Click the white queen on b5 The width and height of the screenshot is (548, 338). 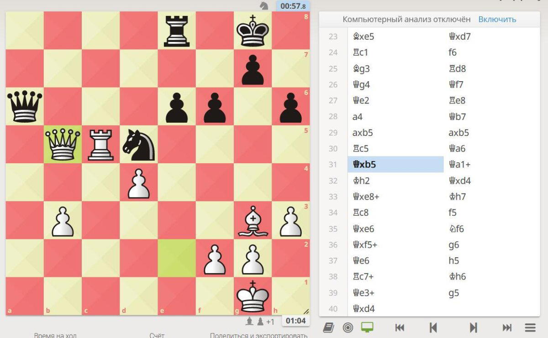pos(63,144)
